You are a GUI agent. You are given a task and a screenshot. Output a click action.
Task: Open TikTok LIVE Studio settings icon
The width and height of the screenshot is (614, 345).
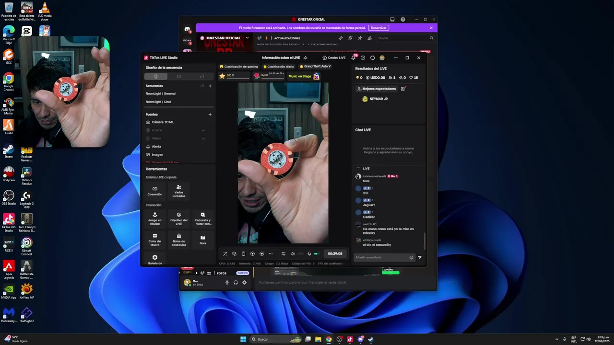click(372, 57)
